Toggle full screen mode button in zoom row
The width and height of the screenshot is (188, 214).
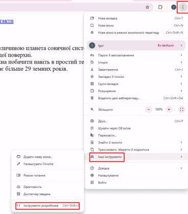(181, 110)
